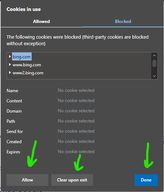This screenshot has height=192, width=164.
Task: Click the Path field value text
Action: click(x=76, y=121)
